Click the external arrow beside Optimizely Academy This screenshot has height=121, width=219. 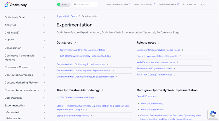click(178, 4)
